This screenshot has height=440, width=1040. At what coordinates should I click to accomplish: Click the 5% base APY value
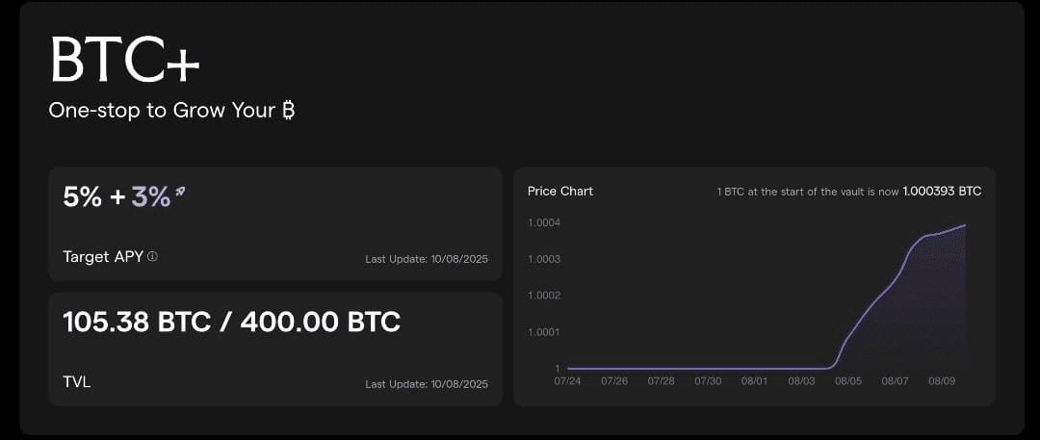82,197
